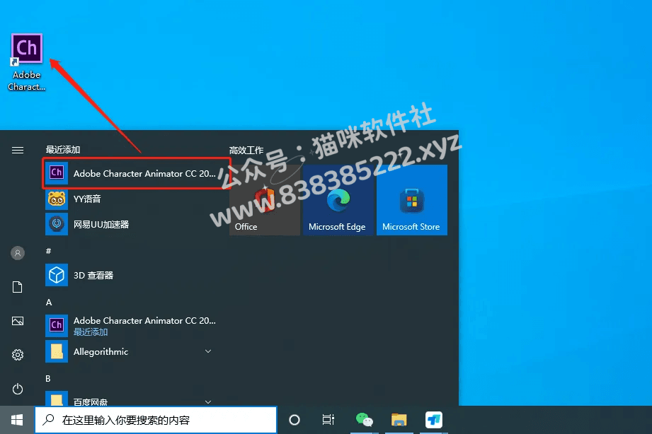Expand the Start menu hamburger navigation
This screenshot has height=434, width=652.
click(18, 150)
